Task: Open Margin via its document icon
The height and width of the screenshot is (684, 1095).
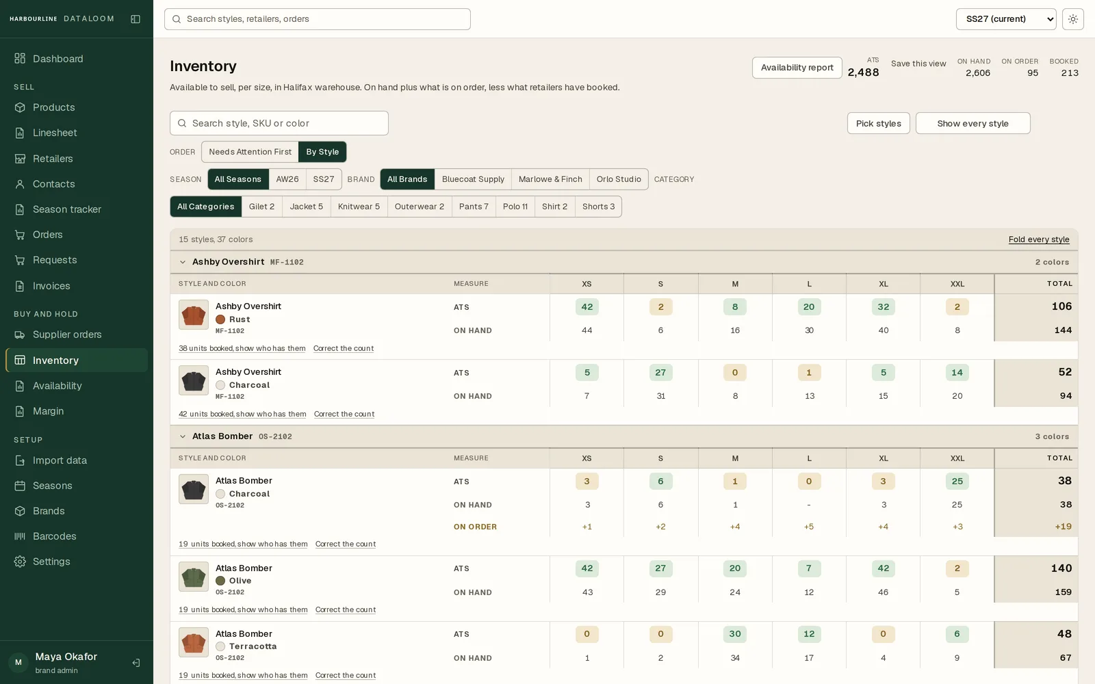Action: pyautogui.click(x=20, y=411)
